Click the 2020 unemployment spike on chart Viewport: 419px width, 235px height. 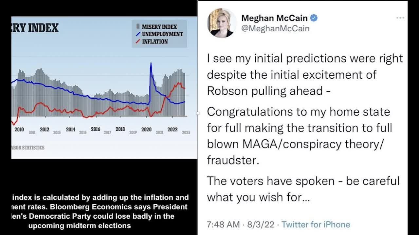[151, 65]
